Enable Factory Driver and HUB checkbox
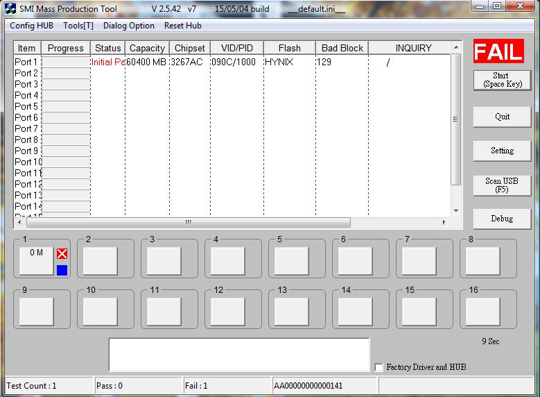540x397 pixels. pyautogui.click(x=378, y=367)
